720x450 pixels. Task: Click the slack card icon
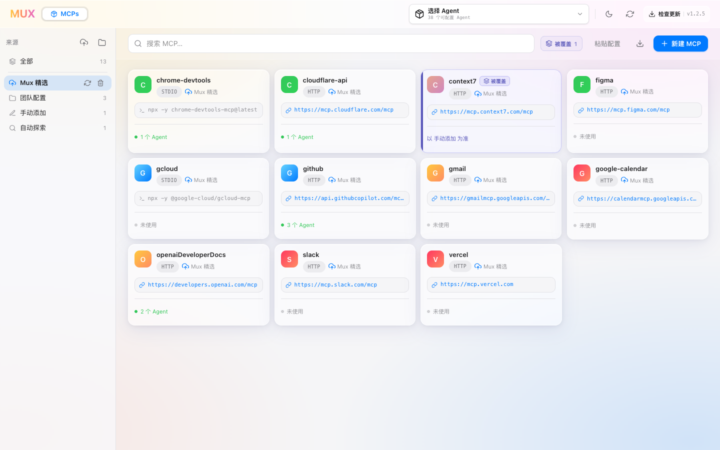[289, 259]
